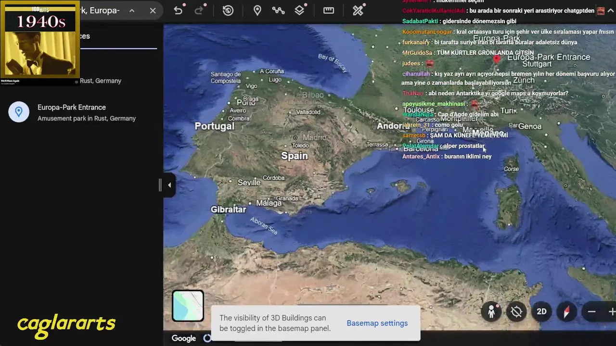Click the 'Aveiro' city label

[x=238, y=111]
